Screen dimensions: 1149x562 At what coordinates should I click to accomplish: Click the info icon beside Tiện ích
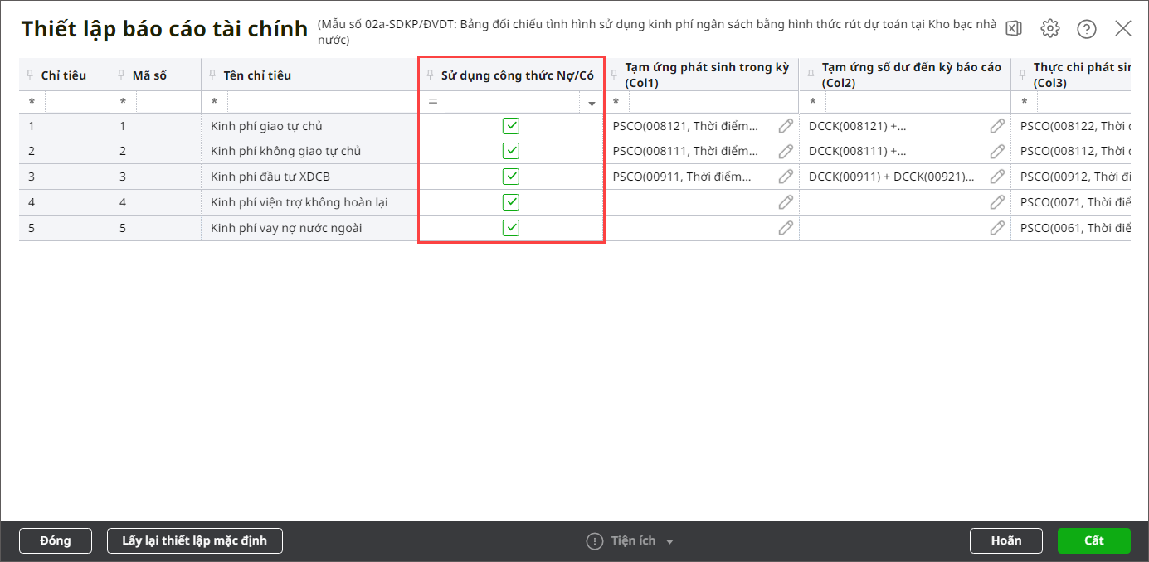(x=594, y=541)
